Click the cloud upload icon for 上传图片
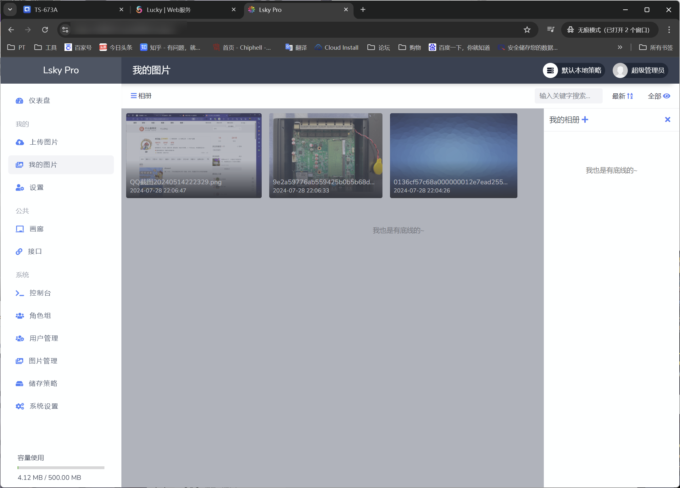The width and height of the screenshot is (680, 488). point(20,142)
